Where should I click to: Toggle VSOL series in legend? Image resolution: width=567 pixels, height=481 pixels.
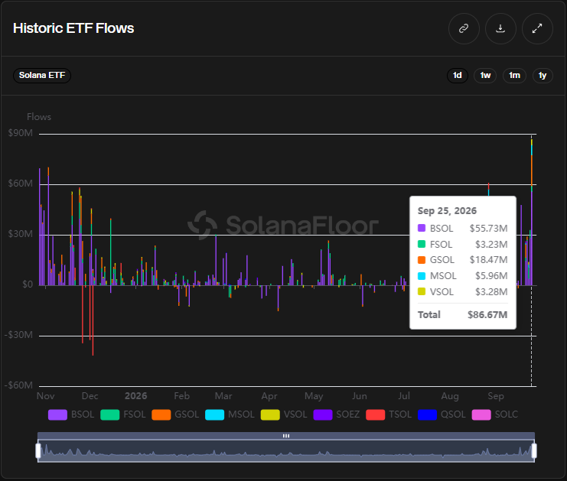[x=284, y=414]
